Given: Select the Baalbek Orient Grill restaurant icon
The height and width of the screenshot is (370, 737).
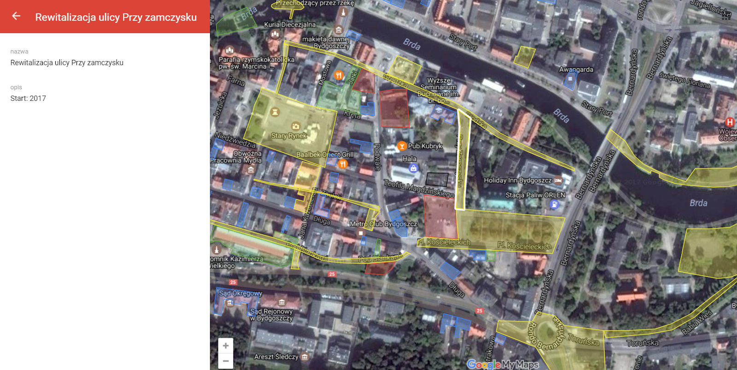Looking at the screenshot, I should [x=343, y=164].
